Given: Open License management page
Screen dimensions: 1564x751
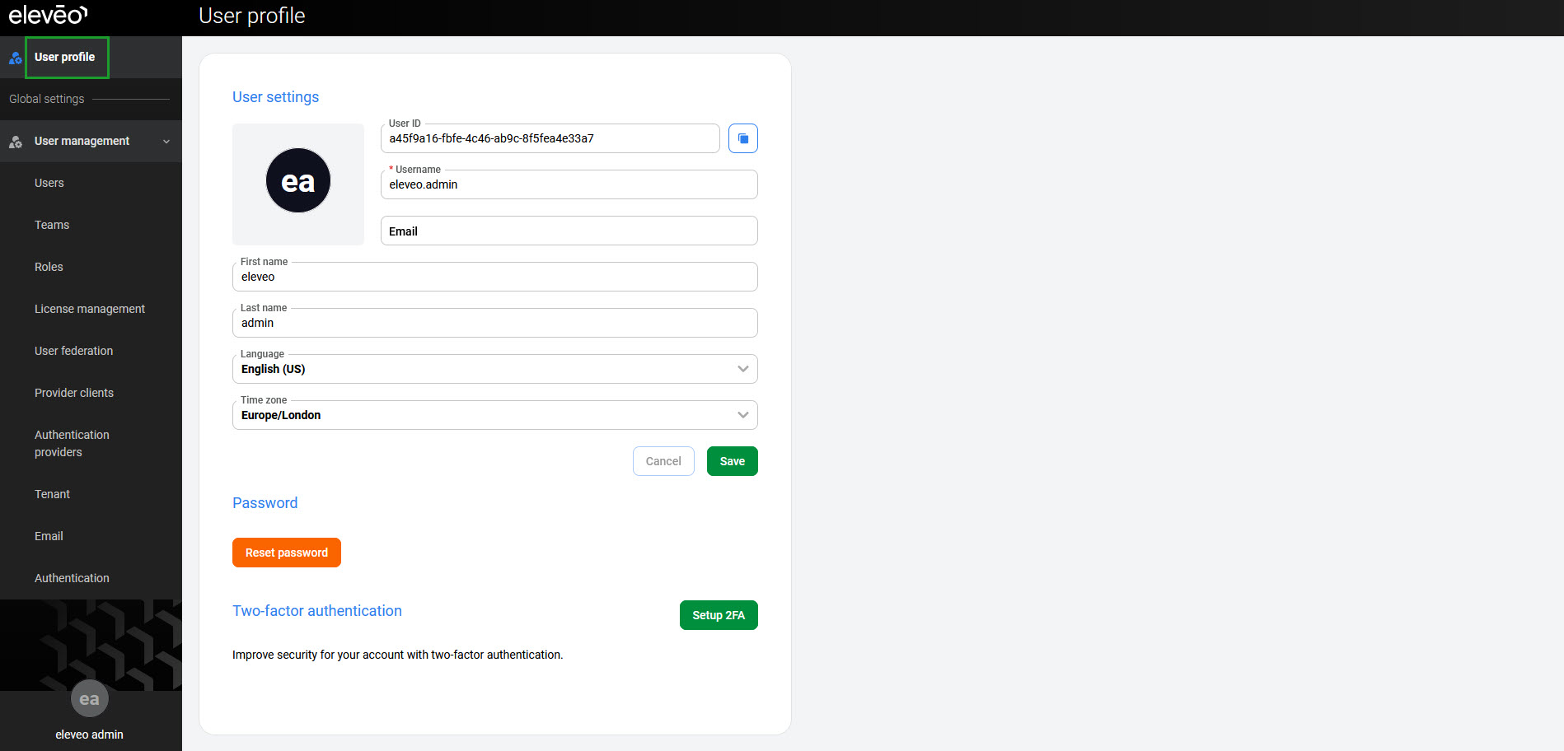Looking at the screenshot, I should [x=90, y=309].
